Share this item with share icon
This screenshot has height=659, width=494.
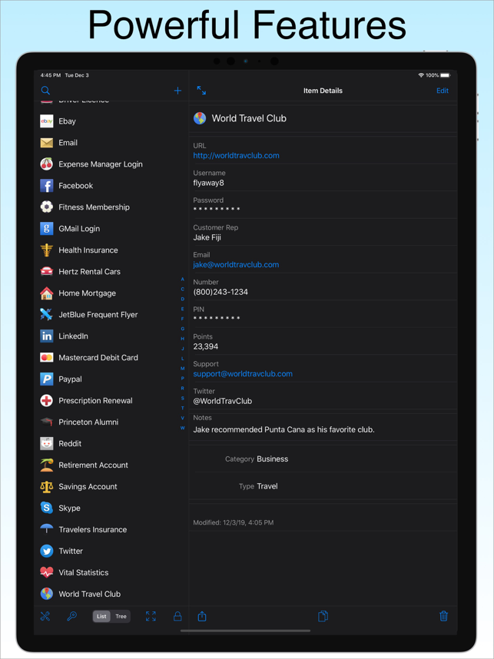click(x=202, y=616)
